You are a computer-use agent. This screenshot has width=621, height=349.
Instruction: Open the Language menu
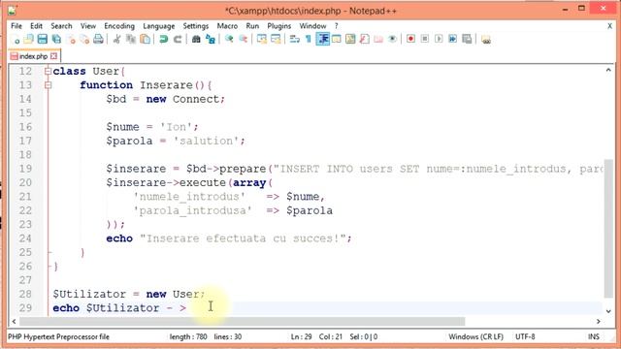click(159, 26)
